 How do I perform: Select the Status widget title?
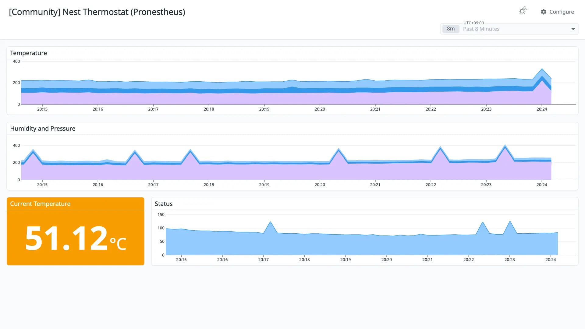164,204
